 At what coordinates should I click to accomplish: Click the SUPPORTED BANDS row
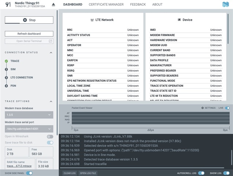point(186,55)
